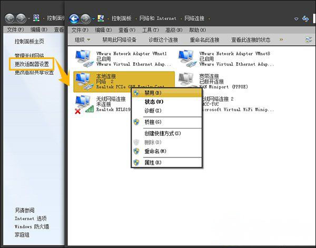Expand the 组织 organize dropdown
Image resolution: width=316 pixels, height=248 pixels.
pyautogui.click(x=83, y=39)
